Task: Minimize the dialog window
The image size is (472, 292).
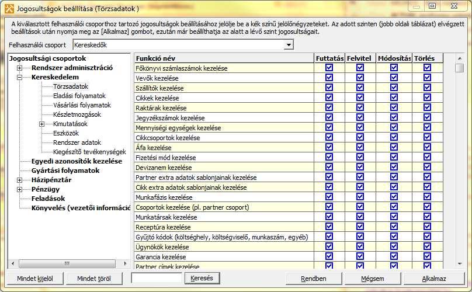Action: pos(417,6)
